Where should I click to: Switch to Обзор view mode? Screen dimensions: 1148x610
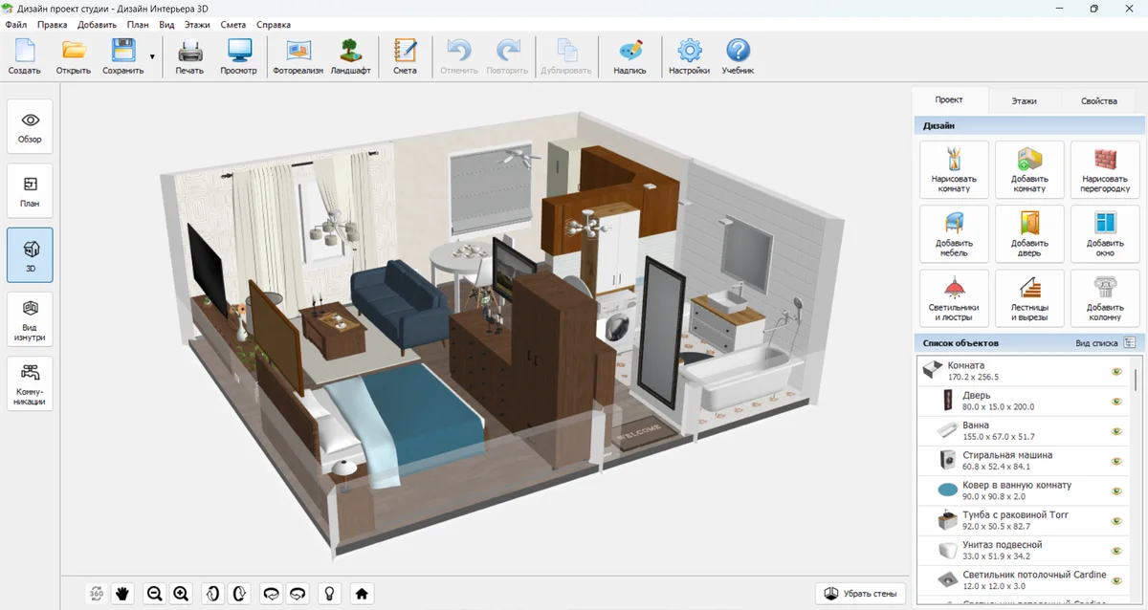pos(30,127)
